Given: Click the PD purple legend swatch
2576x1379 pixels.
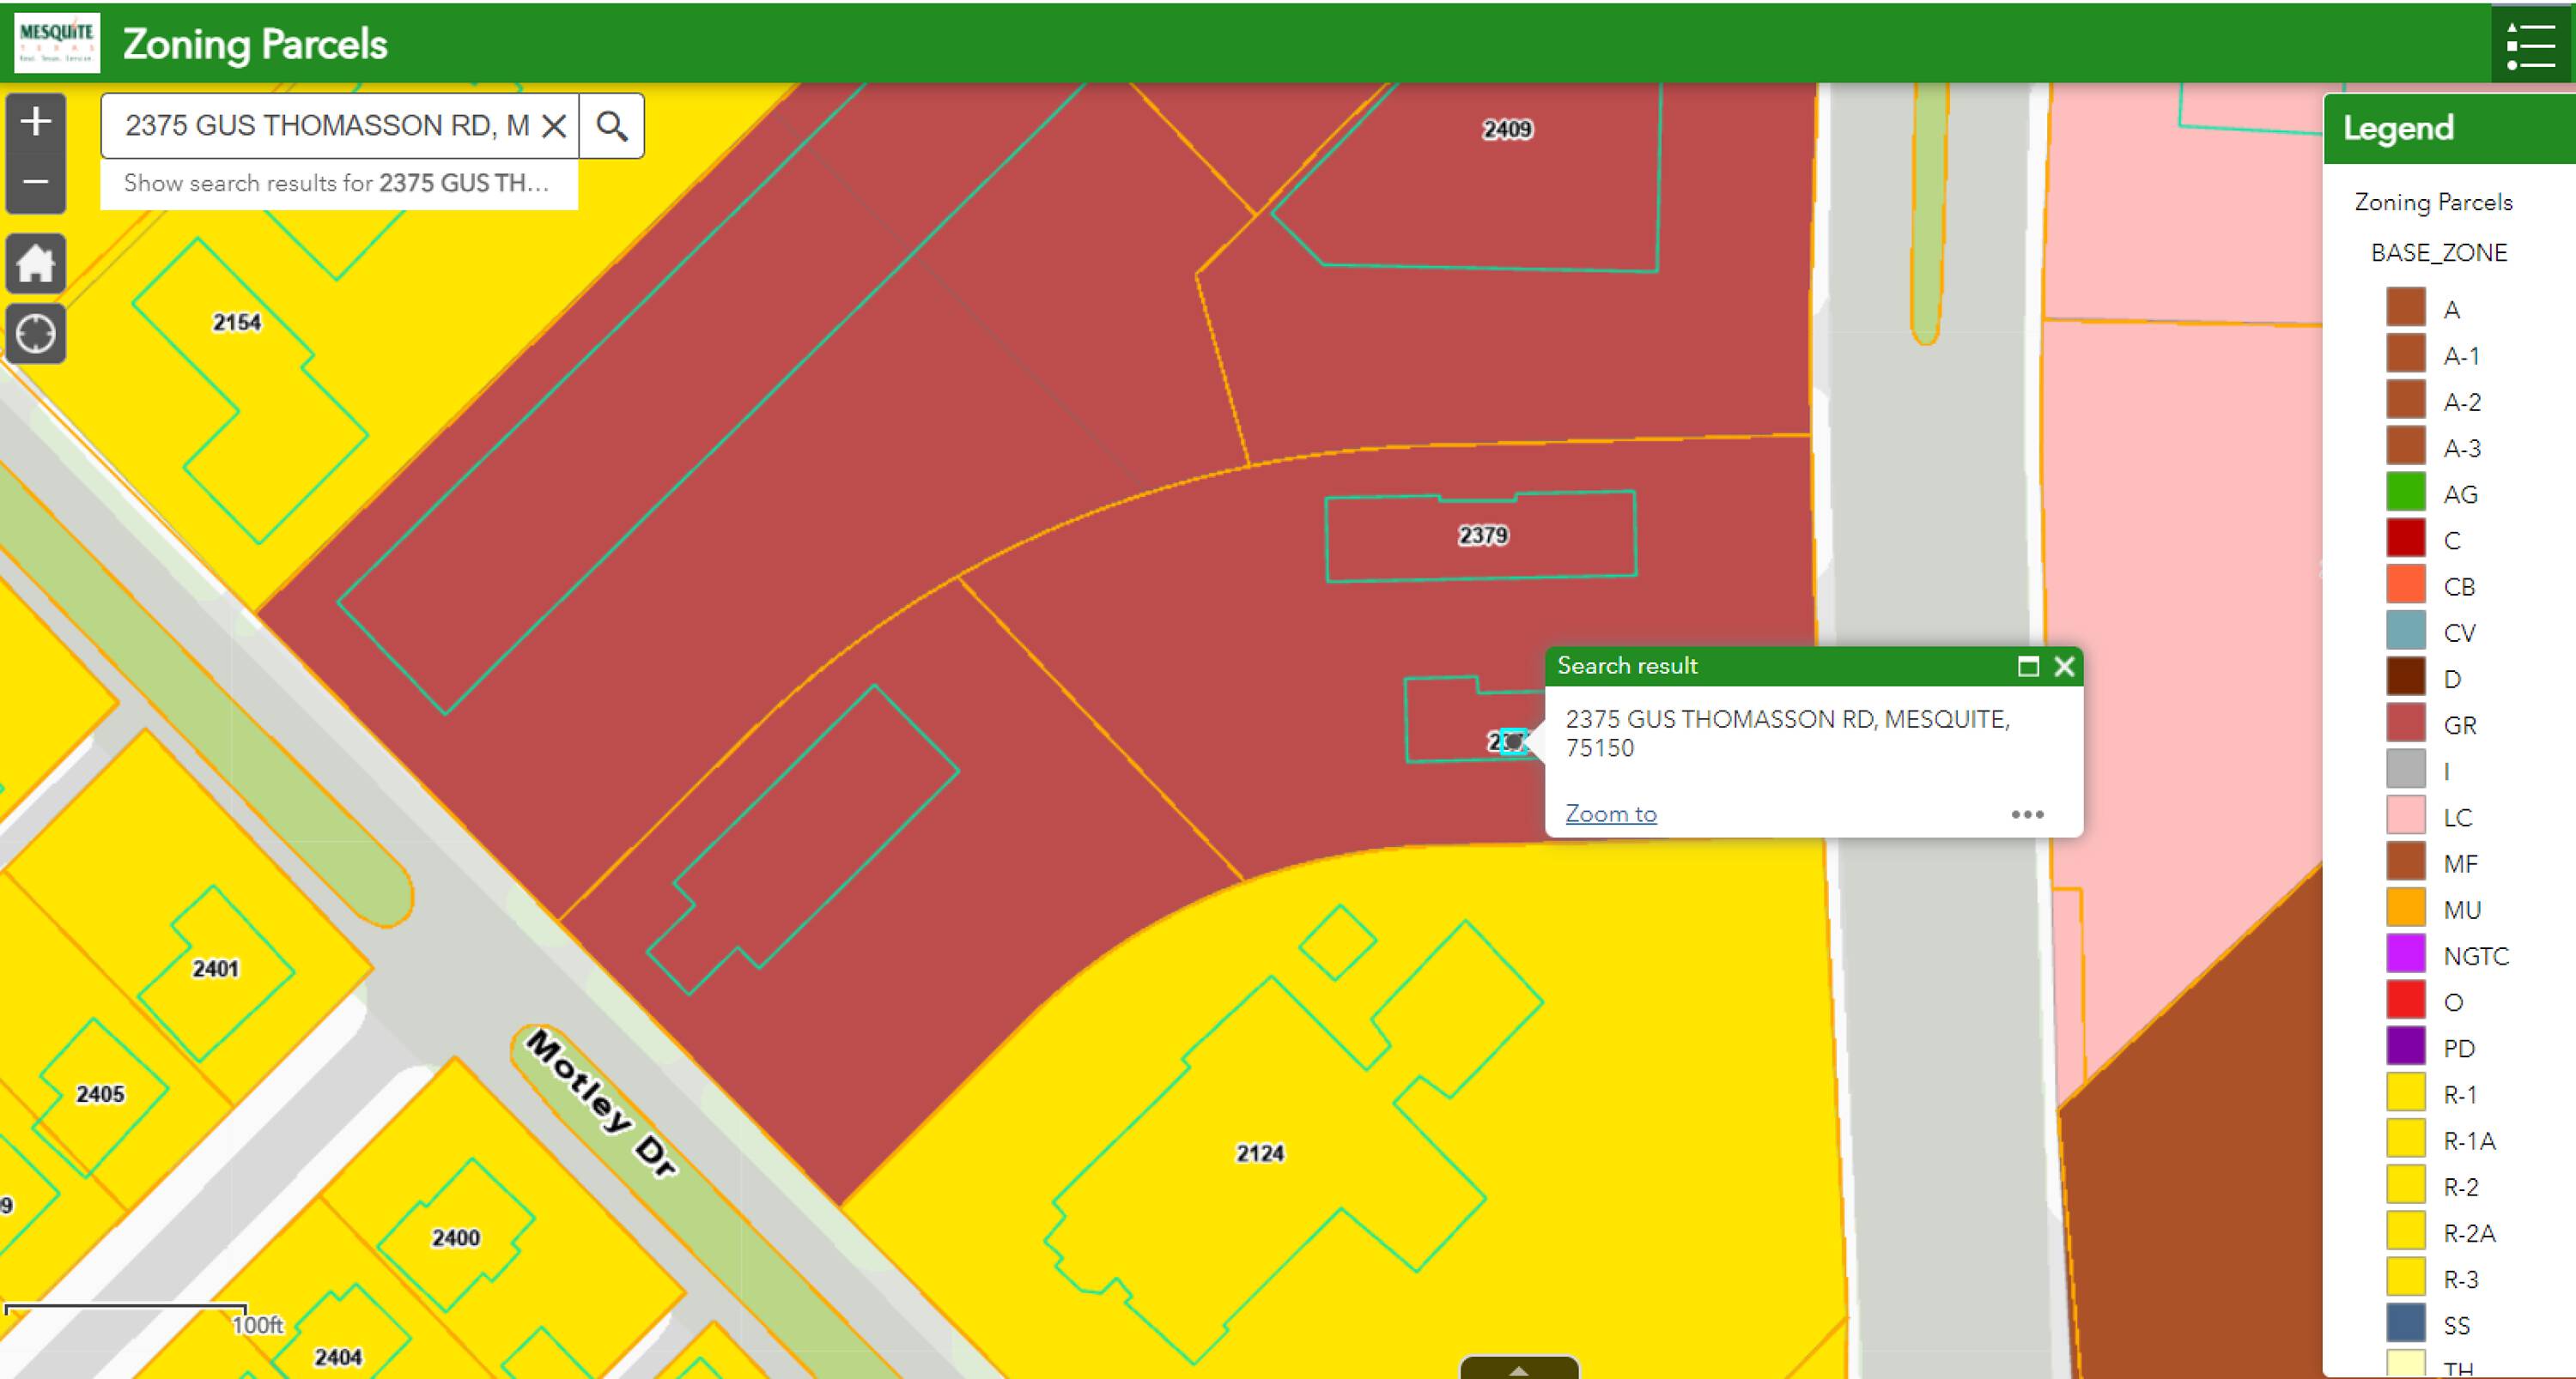Looking at the screenshot, I should (2405, 1047).
